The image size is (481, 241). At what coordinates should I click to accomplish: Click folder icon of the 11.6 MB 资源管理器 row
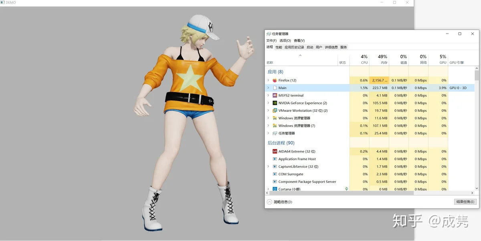275,118
